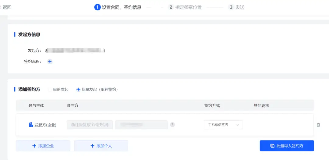Go to step 3 发送
This screenshot has width=329, height=160.
pos(236,7)
